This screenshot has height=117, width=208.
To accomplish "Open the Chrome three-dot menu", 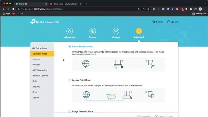I will click(x=205, y=9).
